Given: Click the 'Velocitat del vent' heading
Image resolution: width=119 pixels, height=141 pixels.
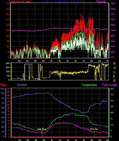Looking at the screenshot, I should 20,2.
